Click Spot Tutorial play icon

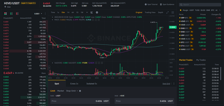(x=146, y=4)
